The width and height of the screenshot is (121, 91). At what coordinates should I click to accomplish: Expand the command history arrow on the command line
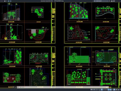19,87
